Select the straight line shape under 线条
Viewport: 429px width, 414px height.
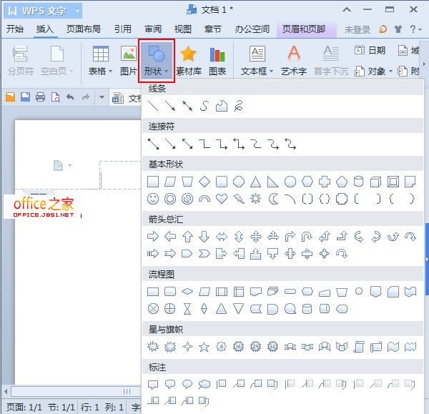(153, 106)
